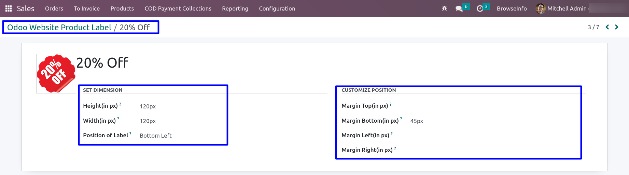The width and height of the screenshot is (629, 175).
Task: Go to next record arrow
Action: click(x=617, y=27)
